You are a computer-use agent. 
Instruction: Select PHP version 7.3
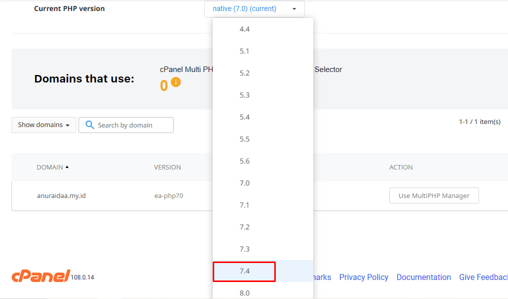click(x=263, y=249)
